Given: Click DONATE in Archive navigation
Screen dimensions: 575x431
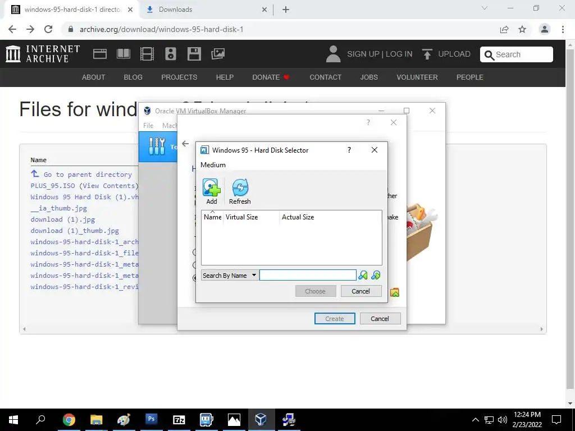Looking at the screenshot, I should (x=271, y=77).
